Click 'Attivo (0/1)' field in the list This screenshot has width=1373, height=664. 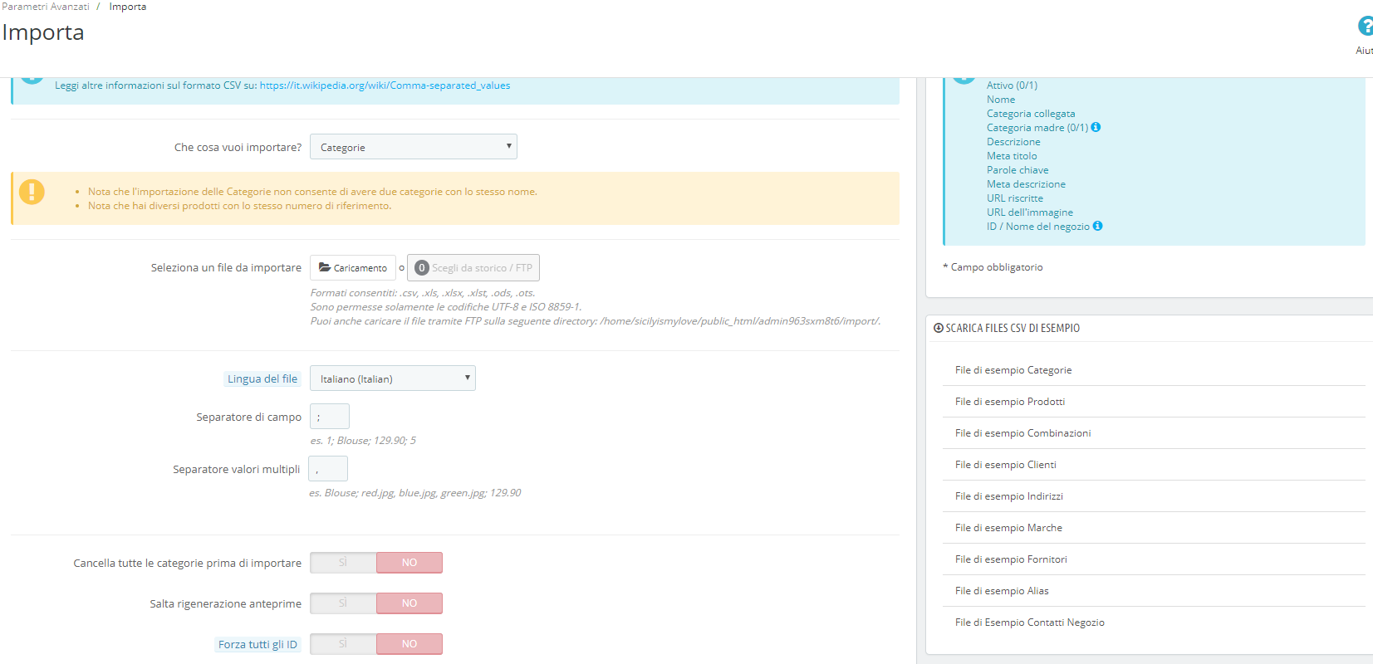click(x=1012, y=85)
